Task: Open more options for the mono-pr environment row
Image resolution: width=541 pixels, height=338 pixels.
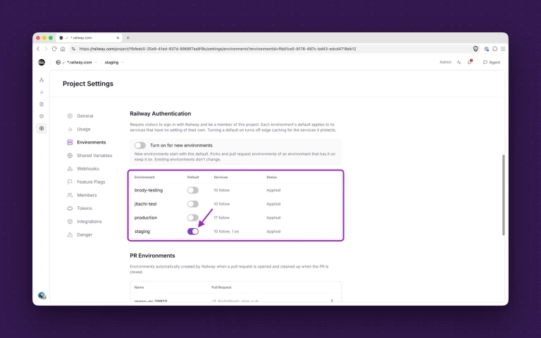Action: click(332, 301)
